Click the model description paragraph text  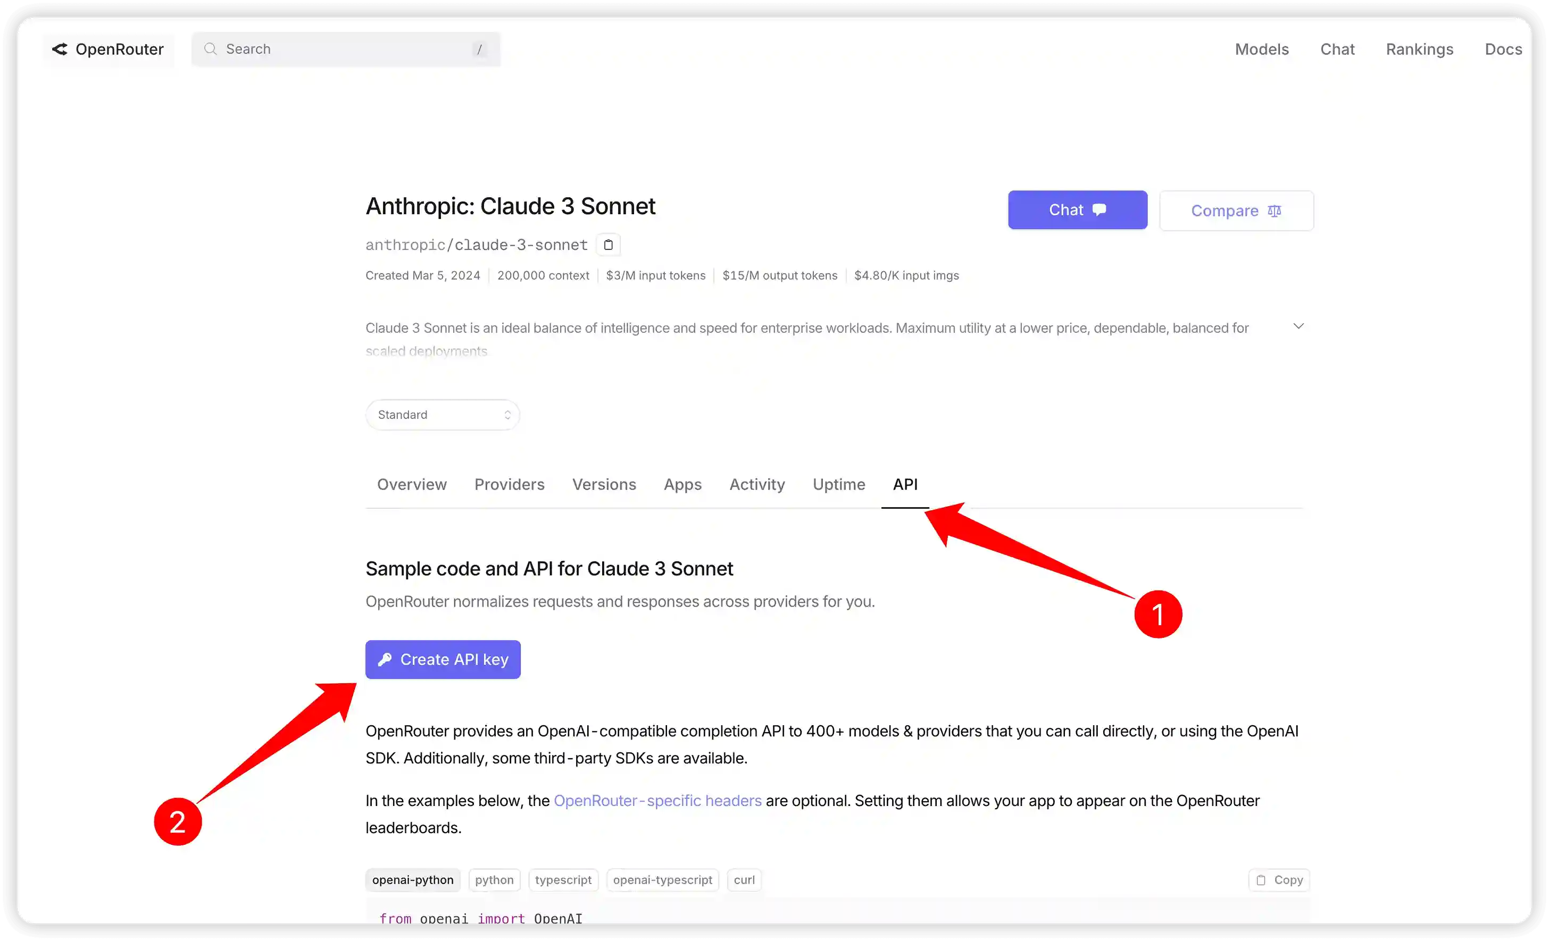(x=807, y=339)
